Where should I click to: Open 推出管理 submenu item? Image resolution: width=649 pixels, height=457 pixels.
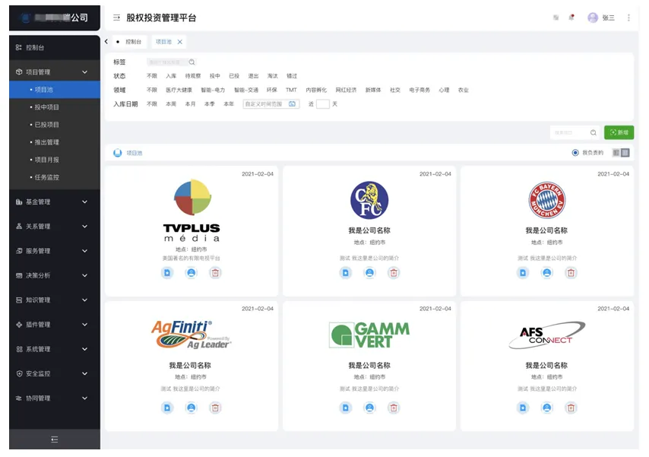(55, 142)
